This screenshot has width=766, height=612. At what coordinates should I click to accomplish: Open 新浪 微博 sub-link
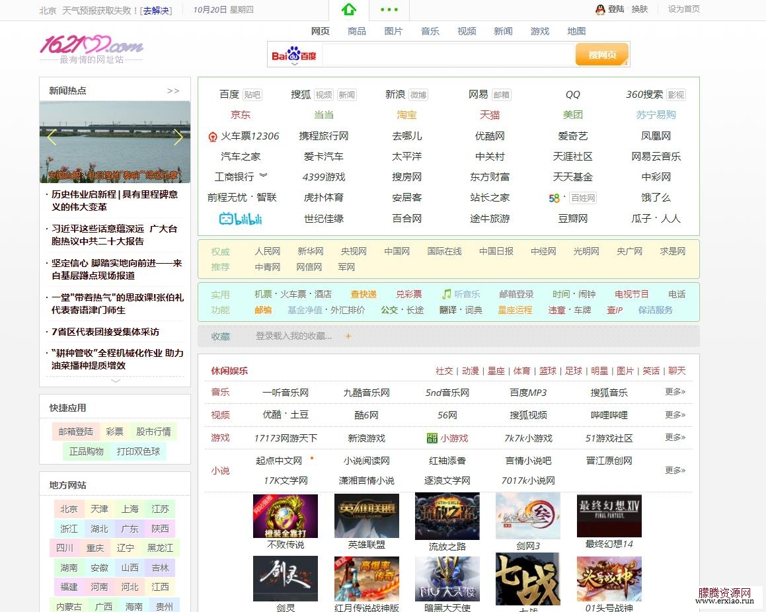418,95
